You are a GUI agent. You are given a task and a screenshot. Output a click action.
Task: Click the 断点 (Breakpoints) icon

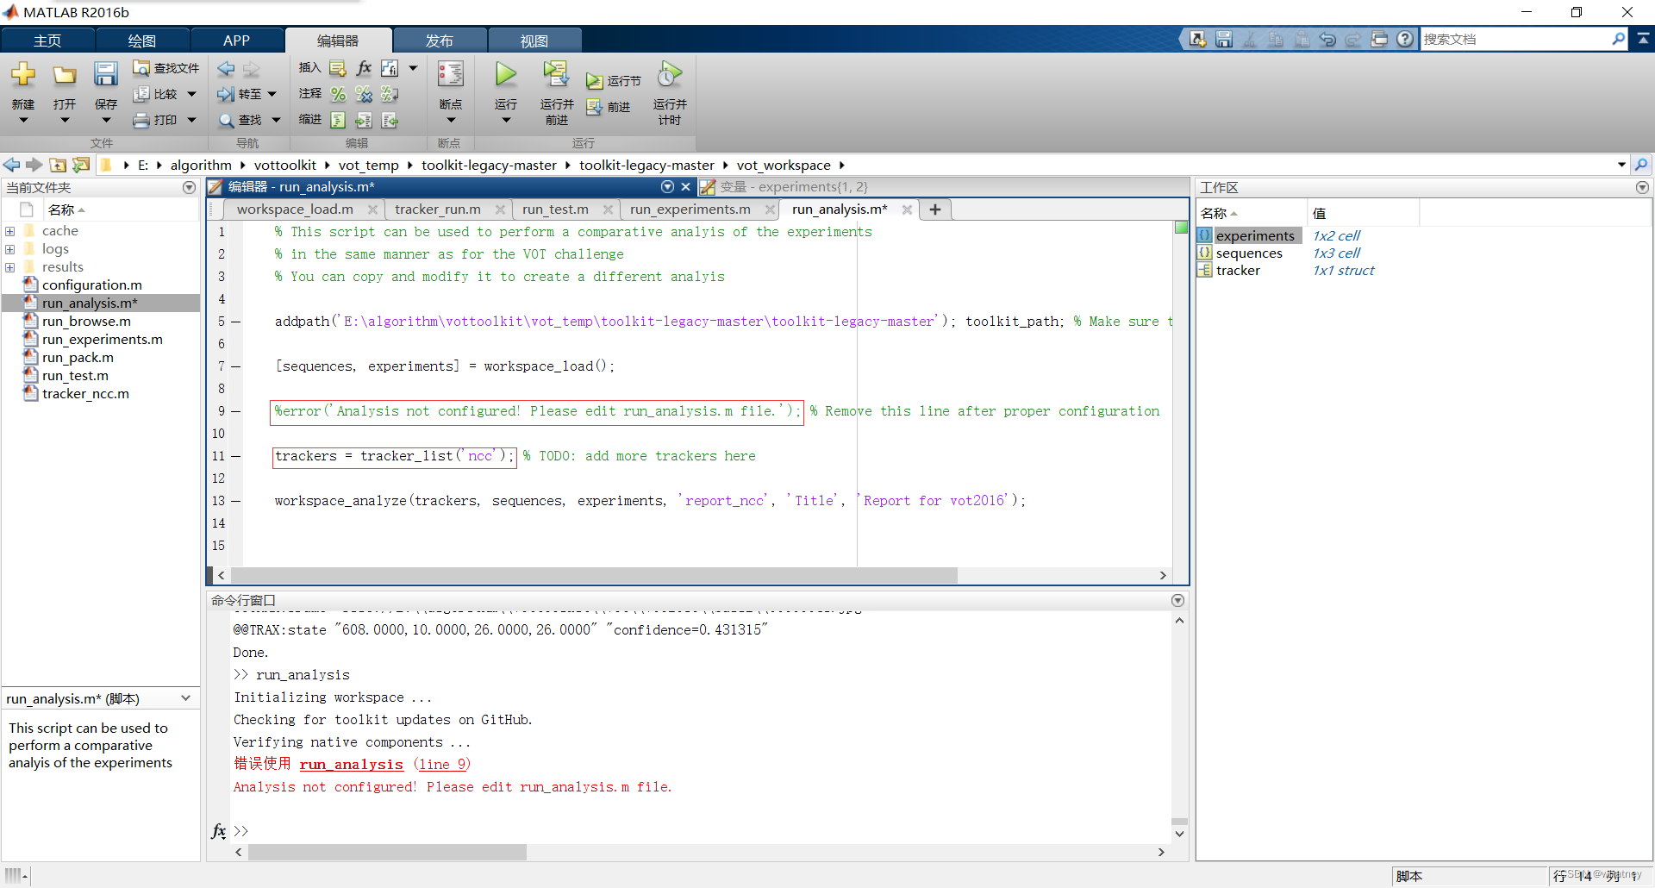tap(451, 75)
